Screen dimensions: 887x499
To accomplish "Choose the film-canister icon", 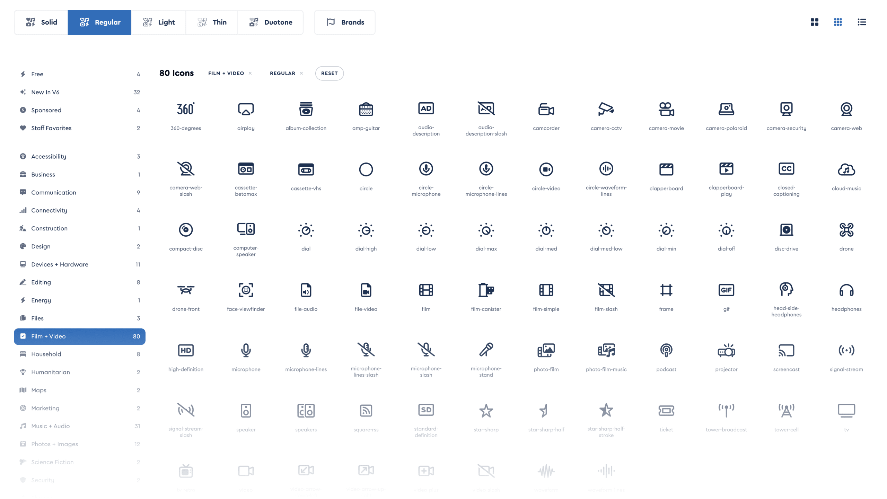I will pyautogui.click(x=486, y=290).
